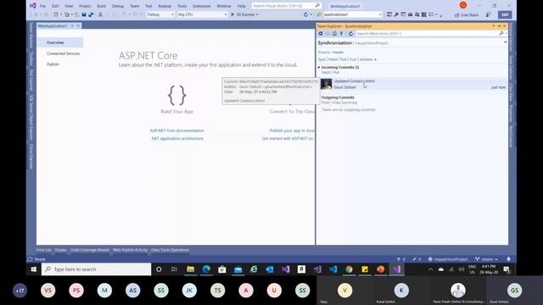Click Windows Type here to search box
The width and height of the screenshot is (543, 305).
coord(96,269)
